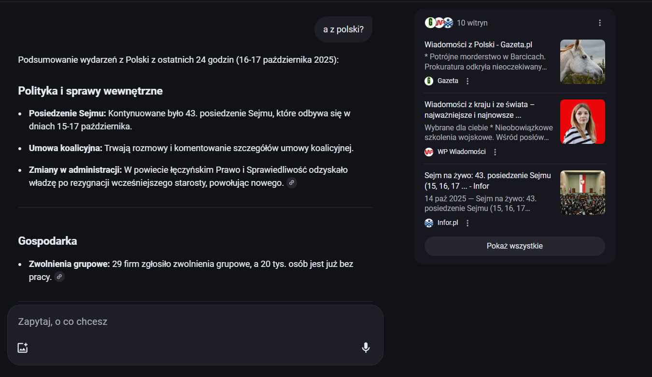
Task: Click the source link icon after "powołując nowego"
Action: (292, 183)
